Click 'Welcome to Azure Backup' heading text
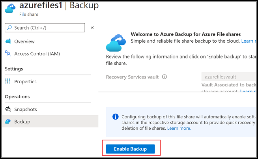 (185, 34)
